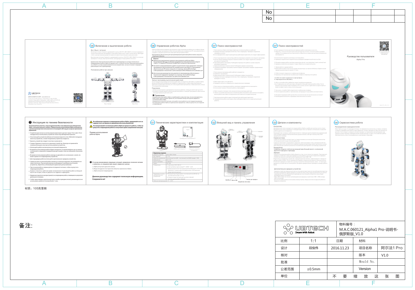Click the red emergency stop button on rear panel diagram
Screen dimensions: 415x290
(240, 168)
